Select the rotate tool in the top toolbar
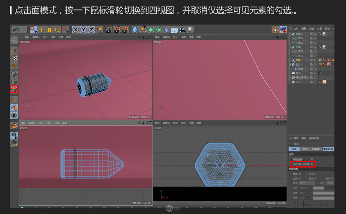 57,29
